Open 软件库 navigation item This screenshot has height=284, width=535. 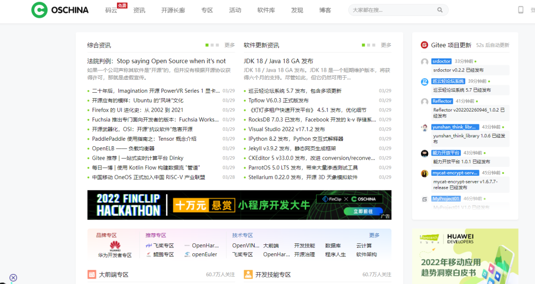tap(266, 10)
